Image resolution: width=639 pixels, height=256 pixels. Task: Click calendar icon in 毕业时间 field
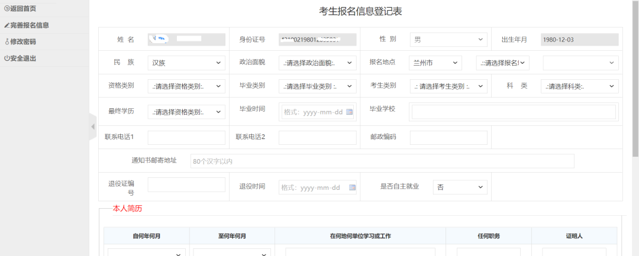pyautogui.click(x=349, y=112)
